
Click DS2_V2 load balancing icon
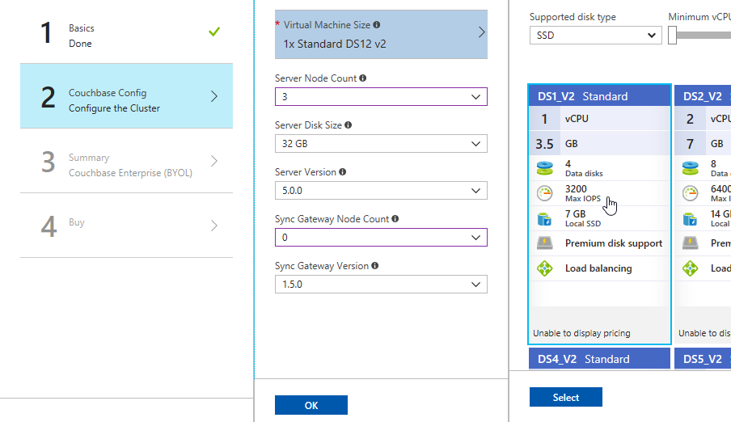pos(690,268)
